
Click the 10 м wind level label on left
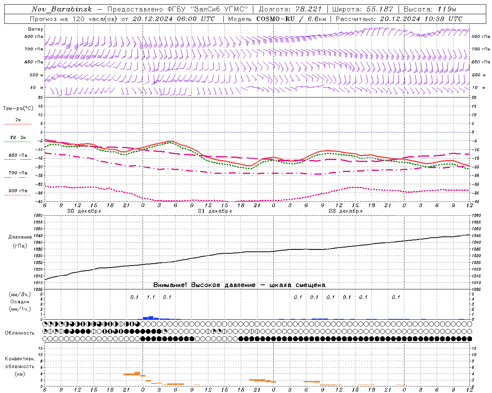pos(37,88)
